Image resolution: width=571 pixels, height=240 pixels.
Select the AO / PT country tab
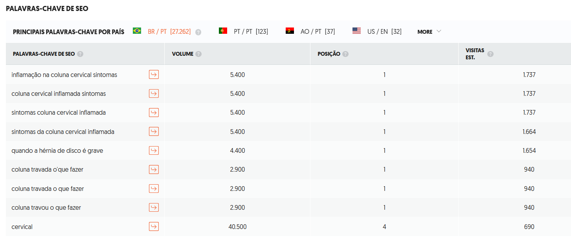(x=310, y=32)
